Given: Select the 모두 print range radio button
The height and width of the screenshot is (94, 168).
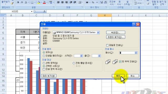Looking at the screenshot, I should tap(44, 52).
